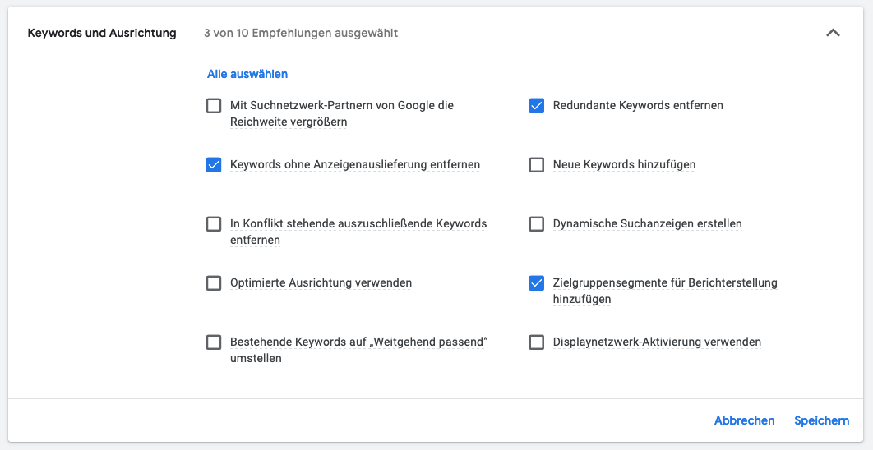Click the 'Neue Keywords hinzufügen' label text
873x450 pixels.
[x=624, y=165]
